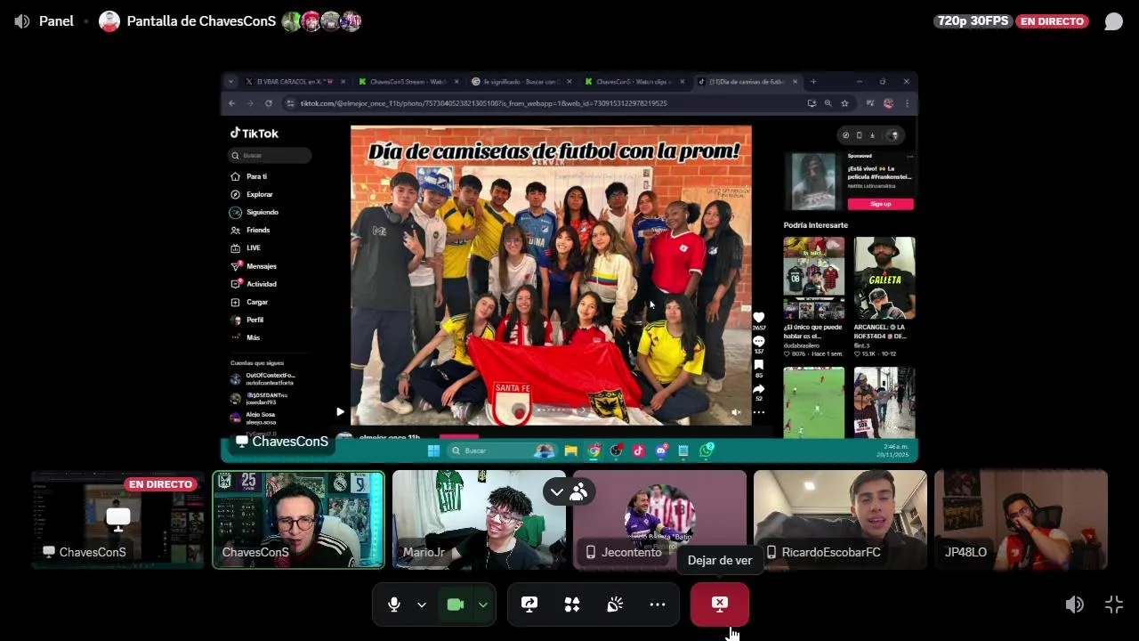Click the Windows Start button in taskbar
The width and height of the screenshot is (1139, 641).
tap(433, 450)
